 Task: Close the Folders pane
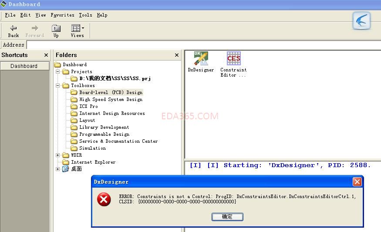click(177, 55)
